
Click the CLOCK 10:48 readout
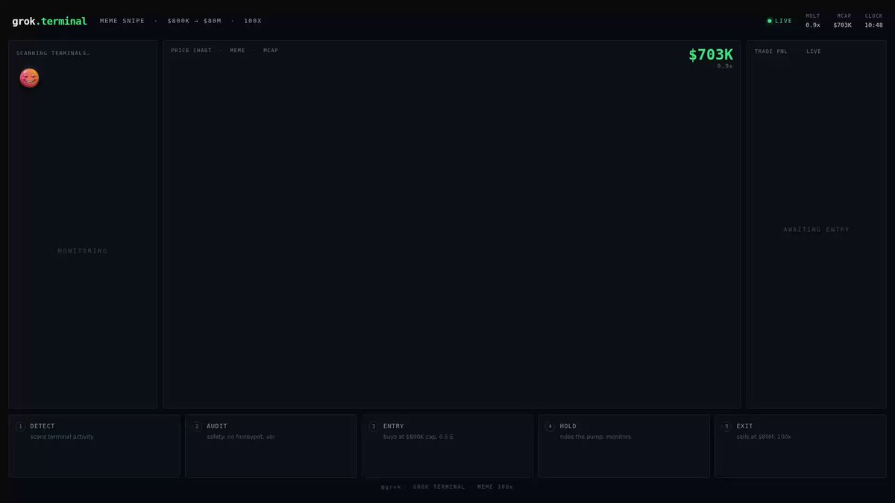pyautogui.click(x=873, y=21)
